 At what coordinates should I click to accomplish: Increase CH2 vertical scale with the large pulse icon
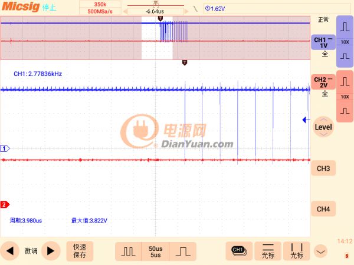pyautogui.click(x=345, y=81)
